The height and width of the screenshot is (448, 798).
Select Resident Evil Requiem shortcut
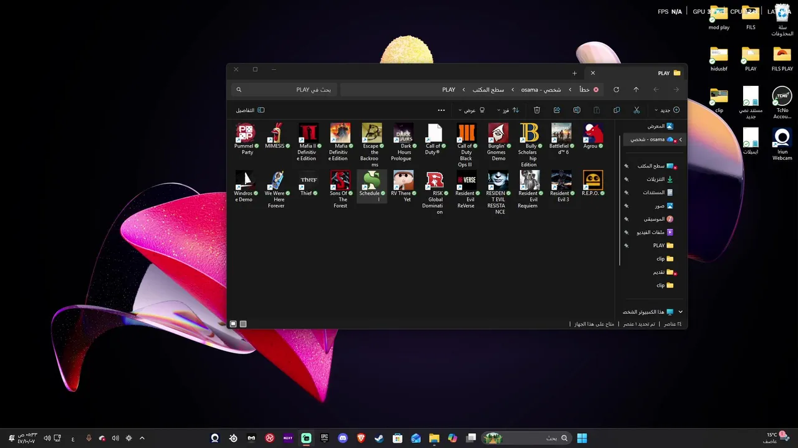pos(529,190)
